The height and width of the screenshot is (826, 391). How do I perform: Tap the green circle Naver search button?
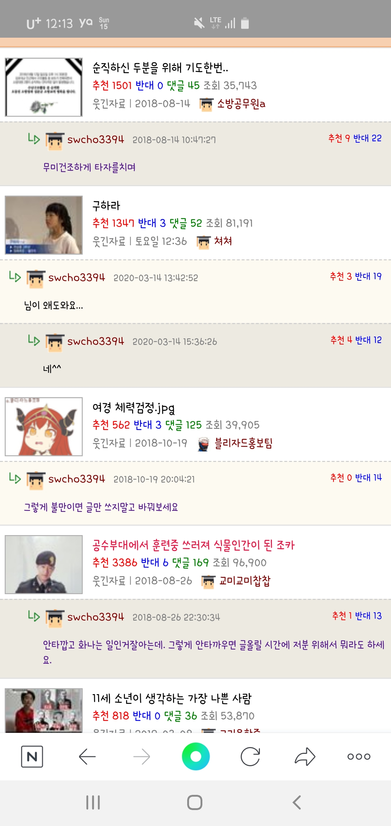coord(196,756)
